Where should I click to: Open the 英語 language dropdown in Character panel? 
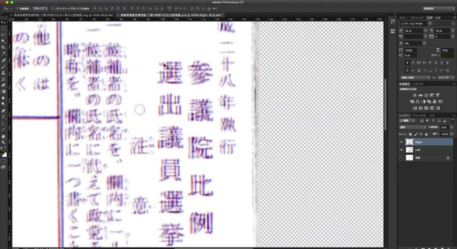tap(415, 77)
